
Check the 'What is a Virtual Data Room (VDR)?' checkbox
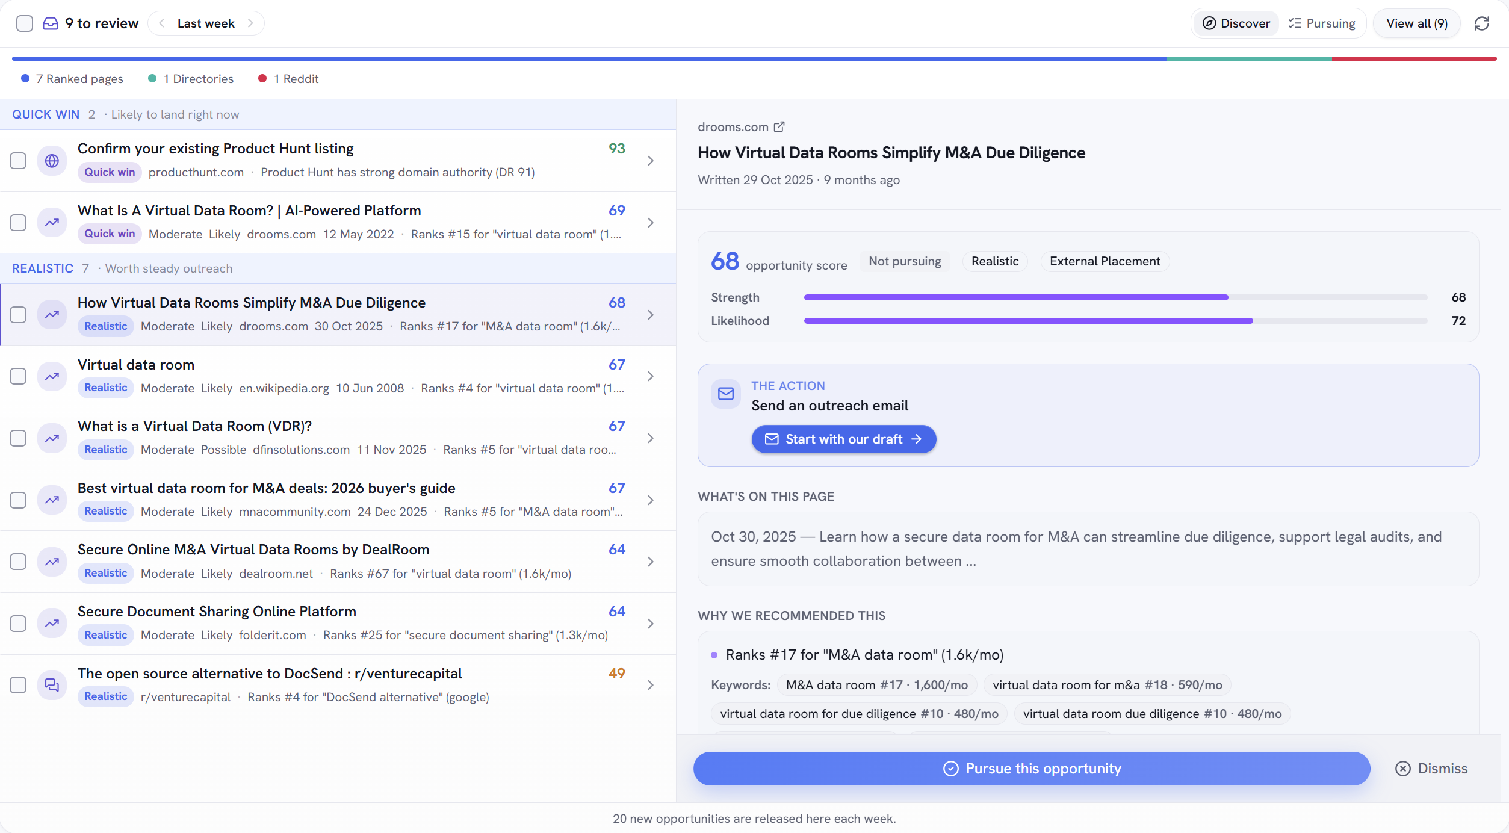[18, 438]
